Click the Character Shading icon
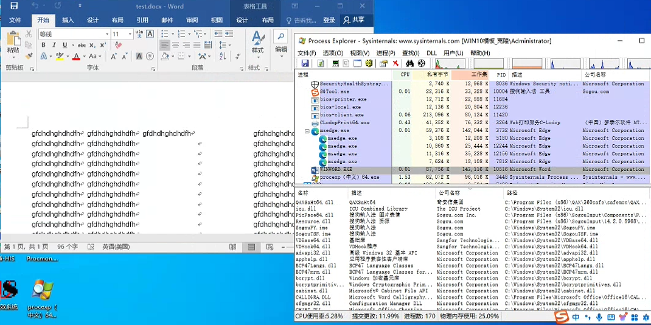Viewport: 651px width, 325px height. (139, 56)
